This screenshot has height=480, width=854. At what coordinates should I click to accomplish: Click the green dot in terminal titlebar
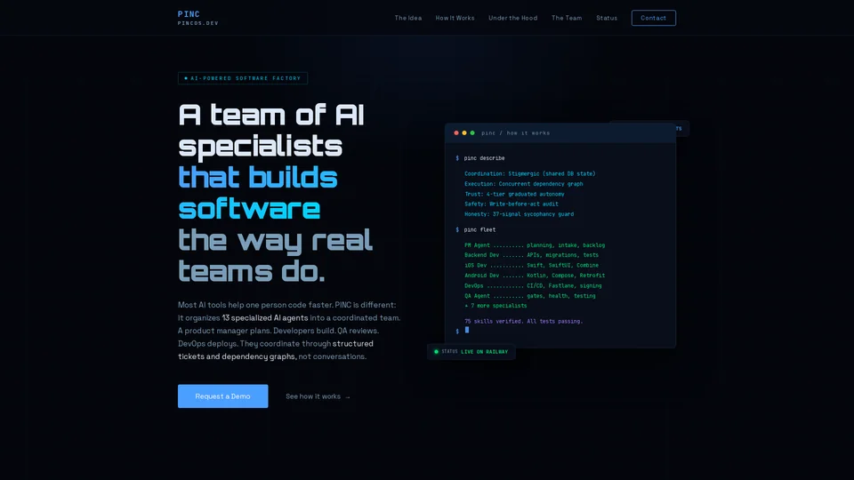tap(472, 132)
